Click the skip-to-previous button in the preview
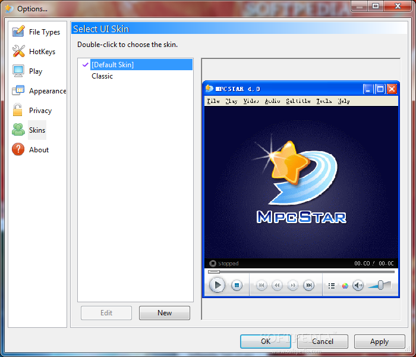416x357 pixels. point(261,285)
